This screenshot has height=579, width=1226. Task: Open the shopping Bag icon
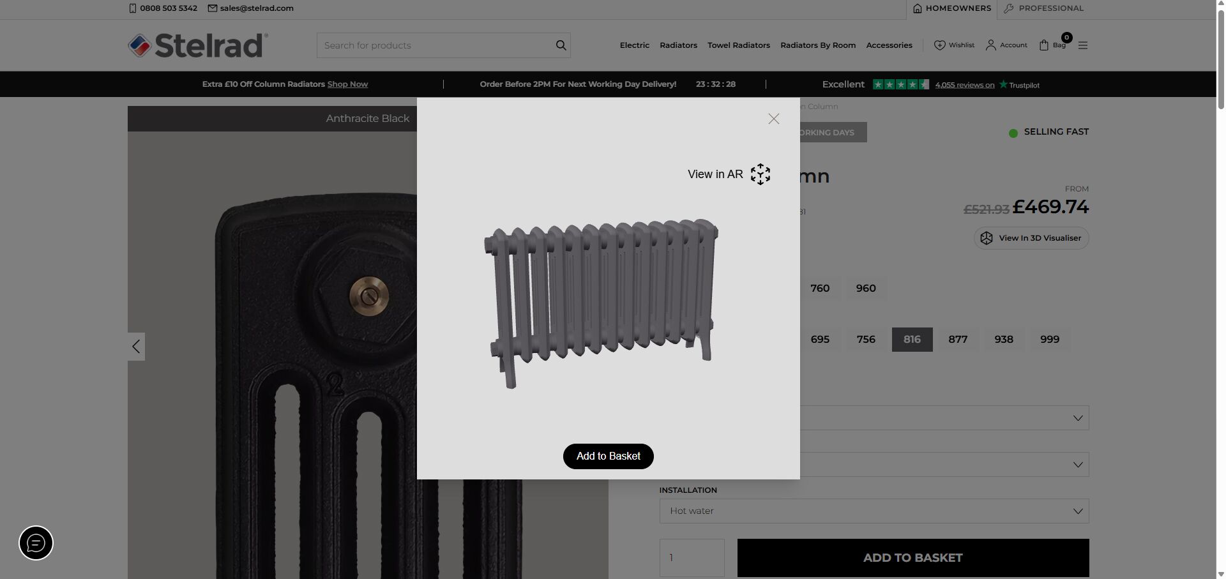point(1044,45)
